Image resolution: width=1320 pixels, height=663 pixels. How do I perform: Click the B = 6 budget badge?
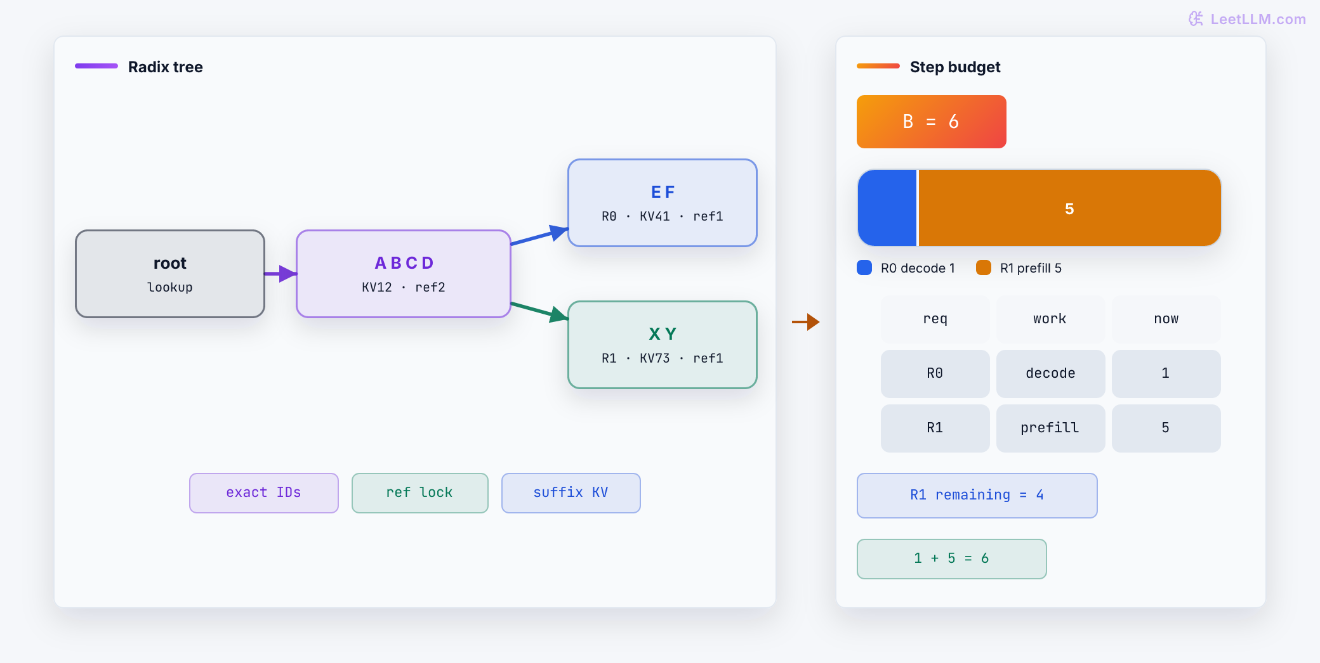pyautogui.click(x=932, y=122)
